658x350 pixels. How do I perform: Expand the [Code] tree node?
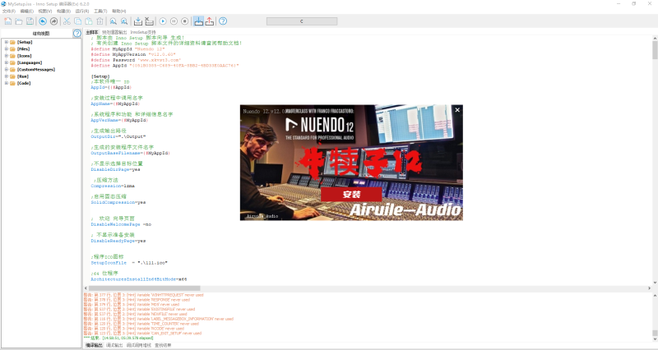(7, 83)
